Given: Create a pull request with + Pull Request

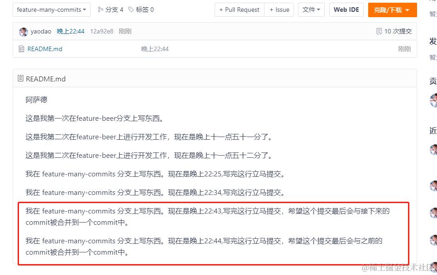Looking at the screenshot, I should [x=239, y=9].
